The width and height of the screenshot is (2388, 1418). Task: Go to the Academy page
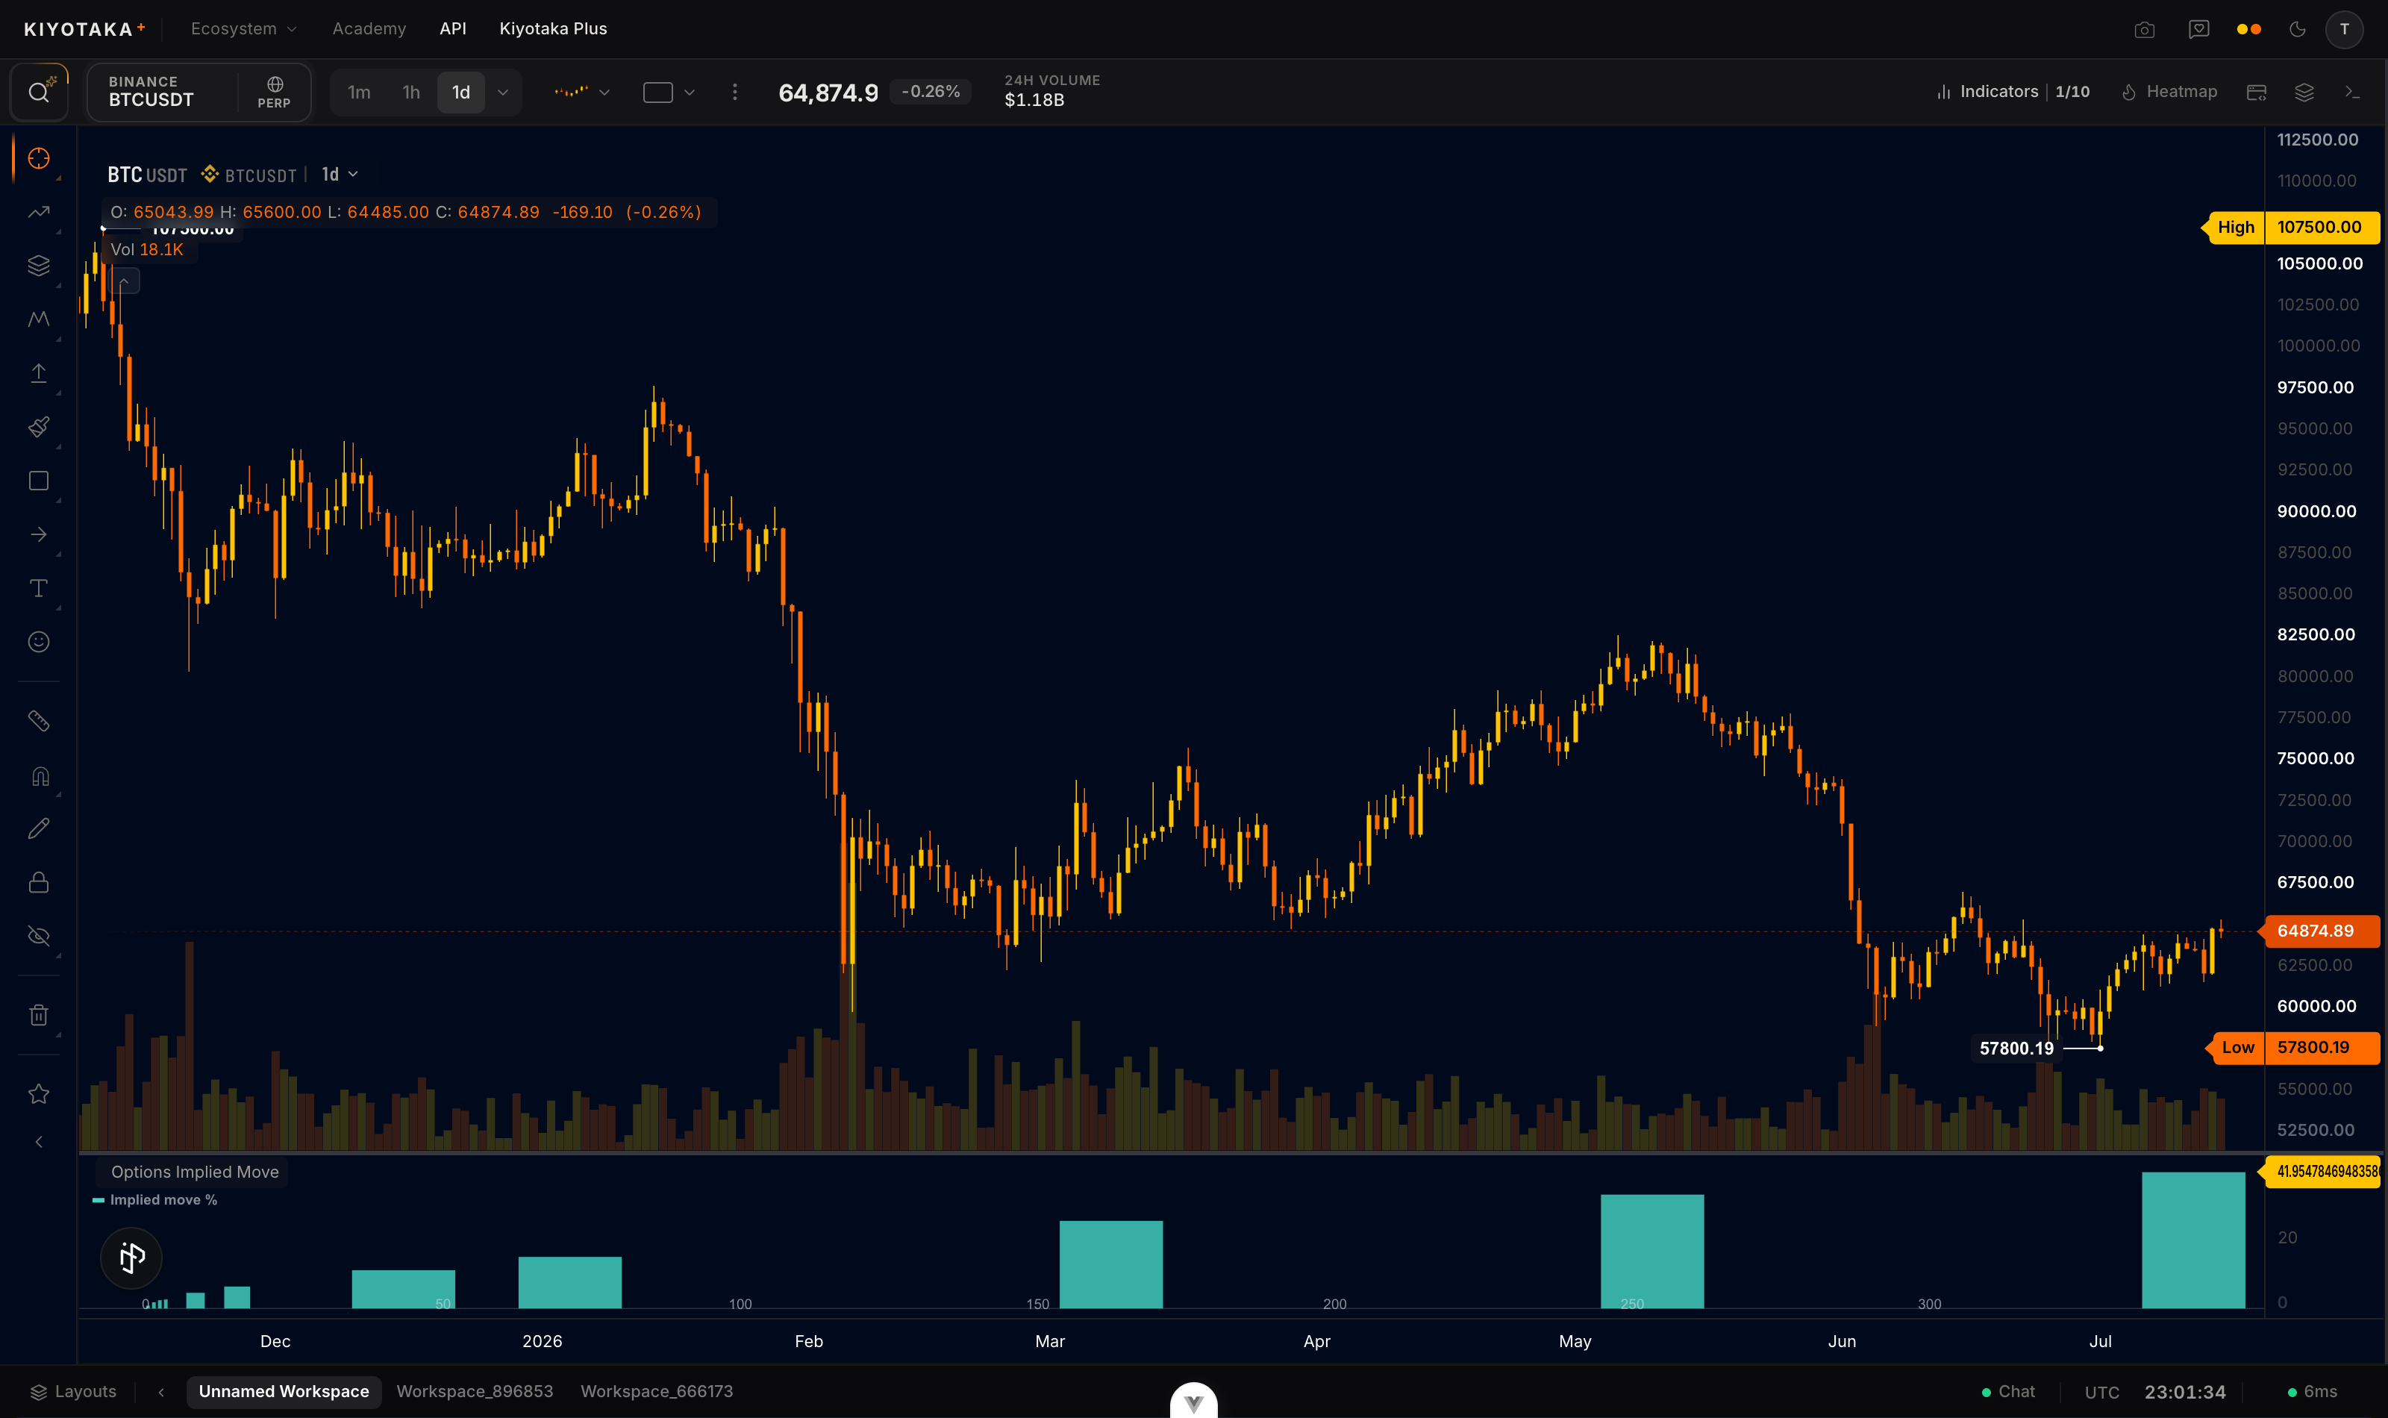coord(369,28)
